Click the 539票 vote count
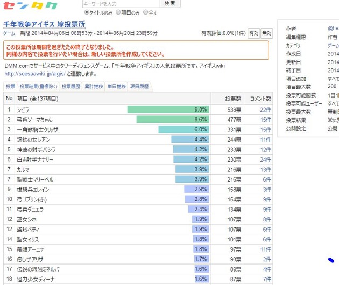The image size is (339, 285). [x=234, y=110]
